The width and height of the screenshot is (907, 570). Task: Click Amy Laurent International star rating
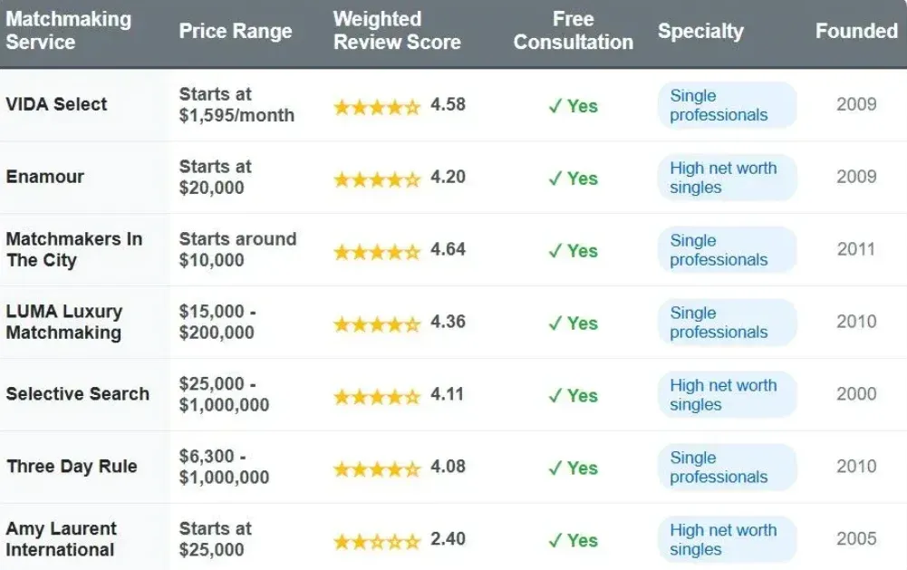tap(377, 541)
